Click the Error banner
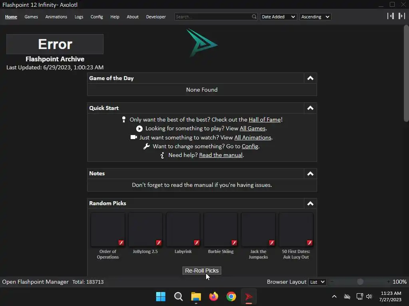The image size is (409, 306). (55, 44)
